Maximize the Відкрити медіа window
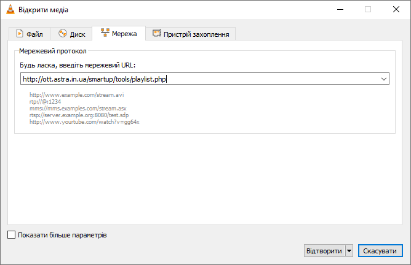411x265 pixels. click(368, 9)
